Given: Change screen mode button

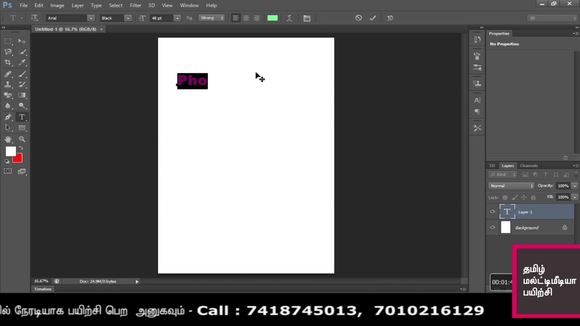Looking at the screenshot, I should tap(22, 171).
